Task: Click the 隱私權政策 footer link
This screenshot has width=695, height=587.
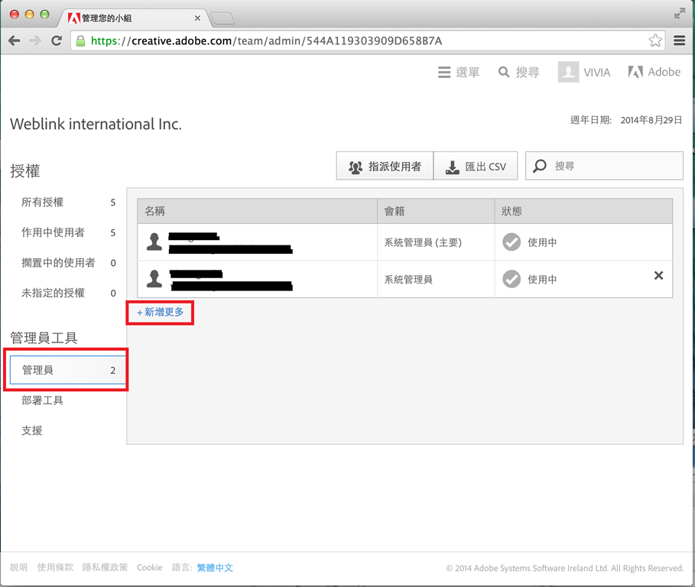Action: click(105, 567)
